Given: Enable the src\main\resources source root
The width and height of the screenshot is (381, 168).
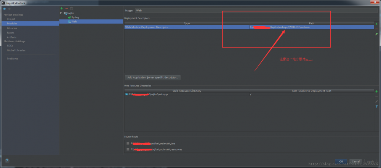Looking at the screenshot, I should [x=128, y=149].
